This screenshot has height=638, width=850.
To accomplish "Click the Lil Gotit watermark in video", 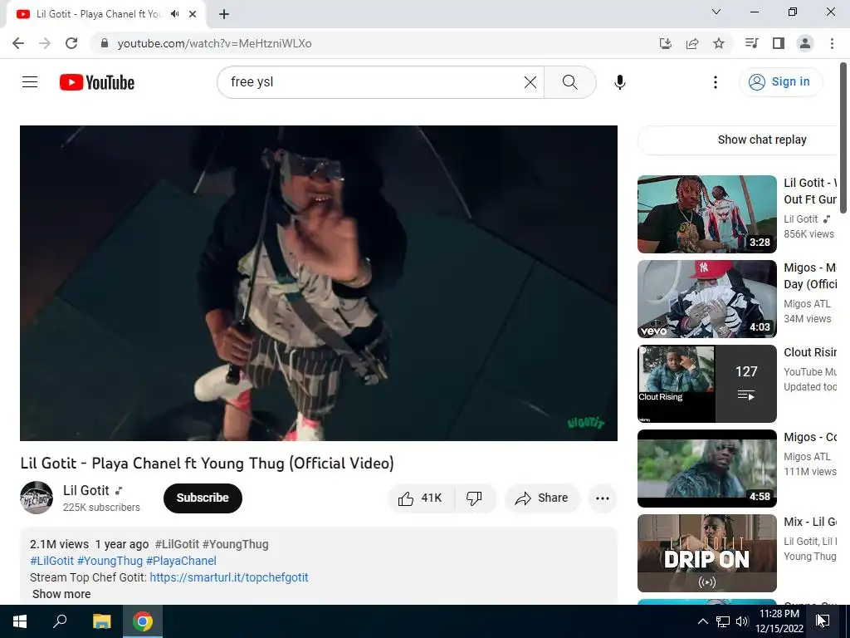I will tap(585, 422).
